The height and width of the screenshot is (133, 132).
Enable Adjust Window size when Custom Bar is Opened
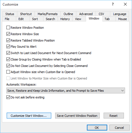[8, 72]
